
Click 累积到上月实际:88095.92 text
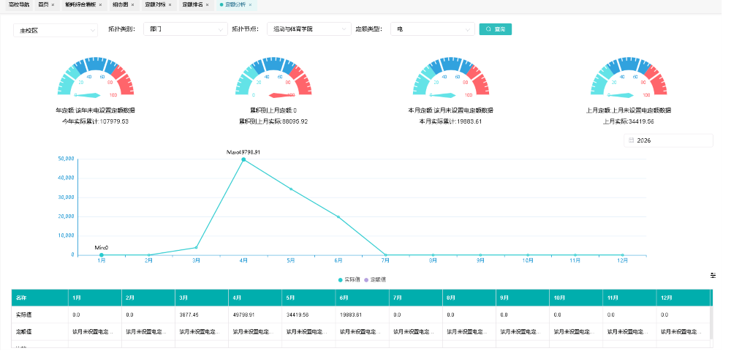pyautogui.click(x=273, y=121)
